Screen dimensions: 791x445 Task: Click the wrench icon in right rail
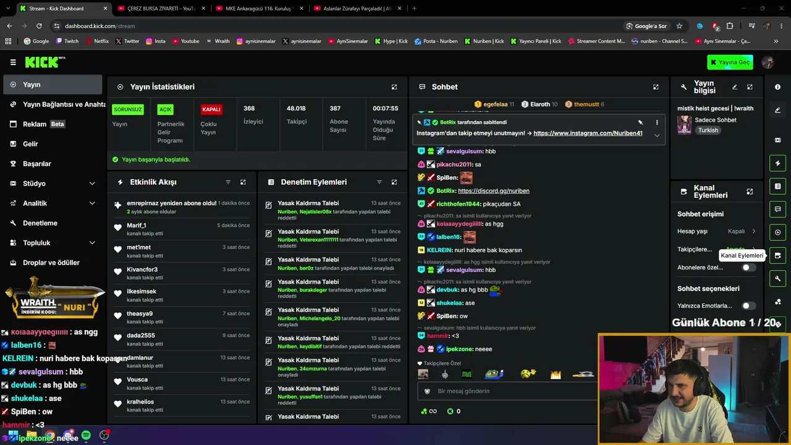click(777, 279)
